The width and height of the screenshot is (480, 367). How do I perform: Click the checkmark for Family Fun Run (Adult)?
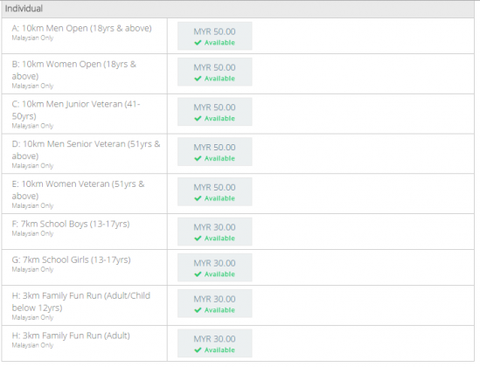[x=198, y=350]
